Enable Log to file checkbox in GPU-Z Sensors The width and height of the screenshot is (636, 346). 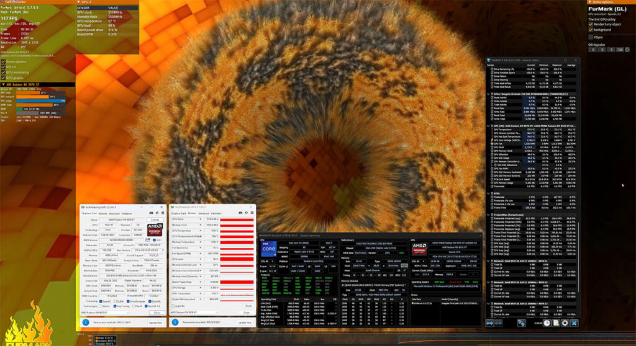click(x=173, y=306)
